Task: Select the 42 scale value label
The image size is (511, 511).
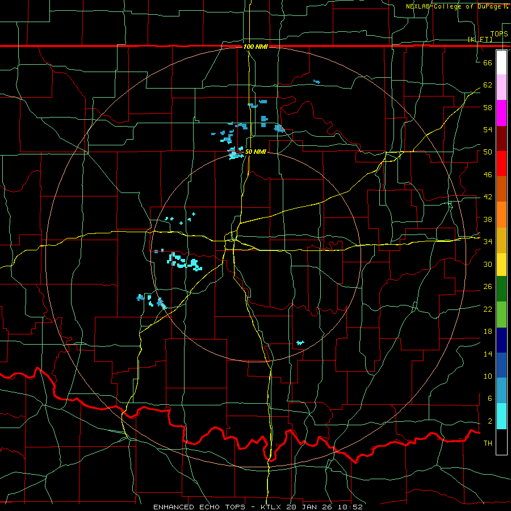Action: [488, 197]
